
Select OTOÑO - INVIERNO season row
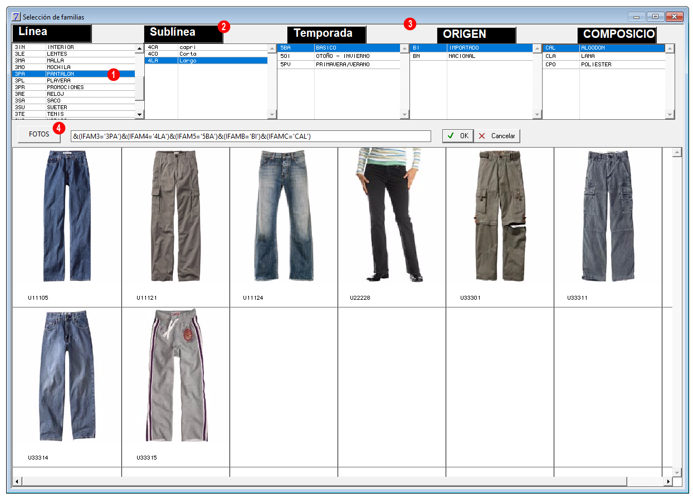point(339,56)
